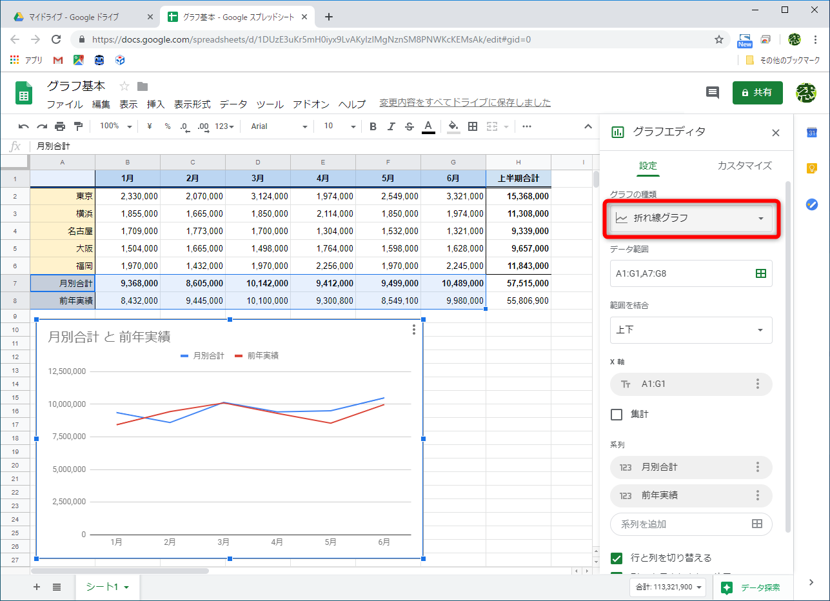Open the comment history icon
The image size is (830, 601).
tap(712, 92)
